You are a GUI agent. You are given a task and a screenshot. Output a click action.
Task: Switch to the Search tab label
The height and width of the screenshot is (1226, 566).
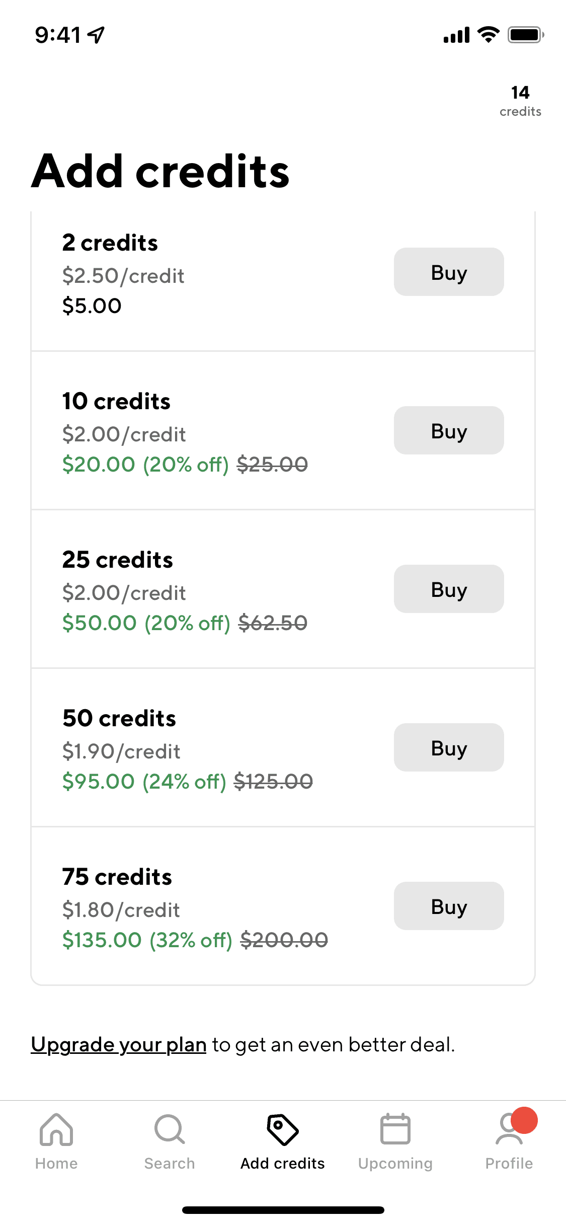pyautogui.click(x=170, y=1164)
